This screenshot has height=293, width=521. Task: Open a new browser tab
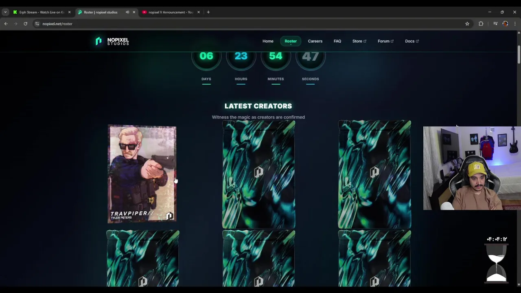coord(208,12)
